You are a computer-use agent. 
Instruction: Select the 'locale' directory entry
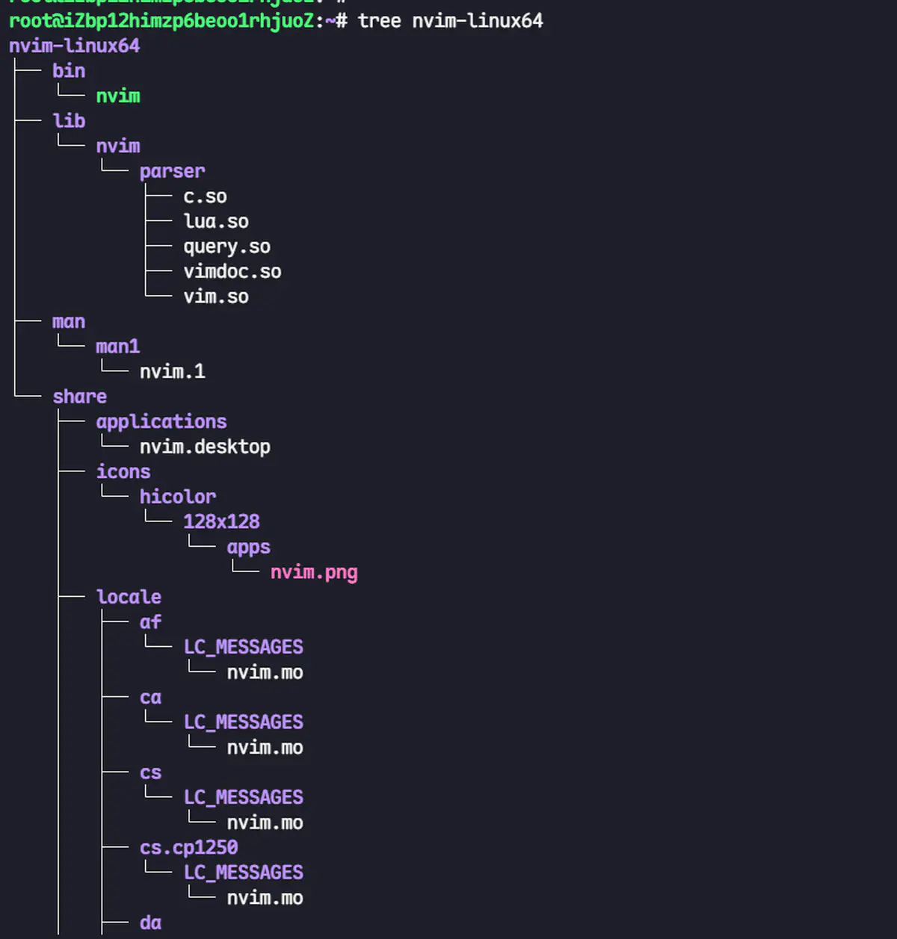point(129,598)
